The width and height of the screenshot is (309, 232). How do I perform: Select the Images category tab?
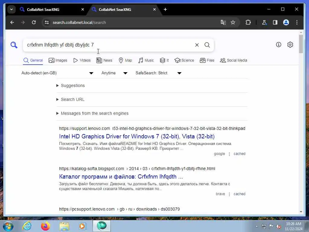tap(58, 60)
